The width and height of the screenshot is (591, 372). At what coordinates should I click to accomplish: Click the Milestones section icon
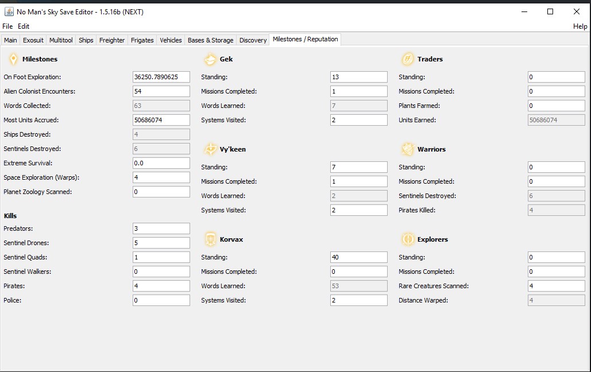(x=13, y=59)
